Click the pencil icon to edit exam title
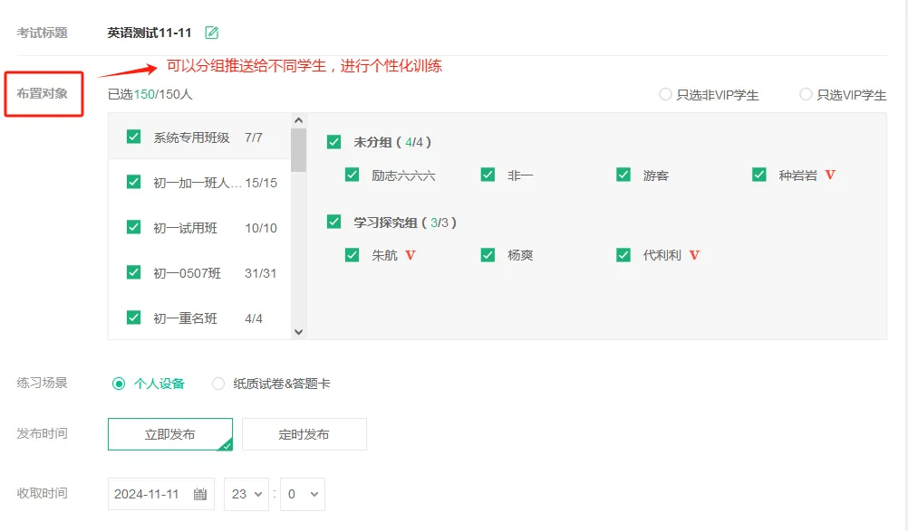The image size is (908, 531). coord(211,31)
